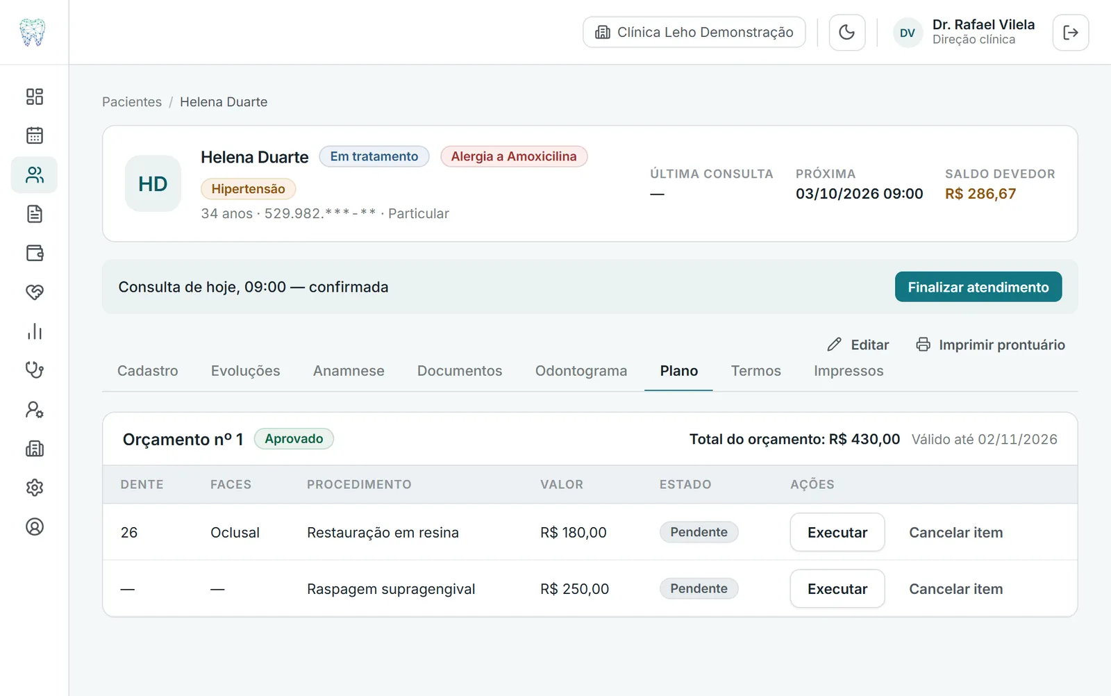Open the Impressos tab
The height and width of the screenshot is (696, 1111).
click(849, 371)
